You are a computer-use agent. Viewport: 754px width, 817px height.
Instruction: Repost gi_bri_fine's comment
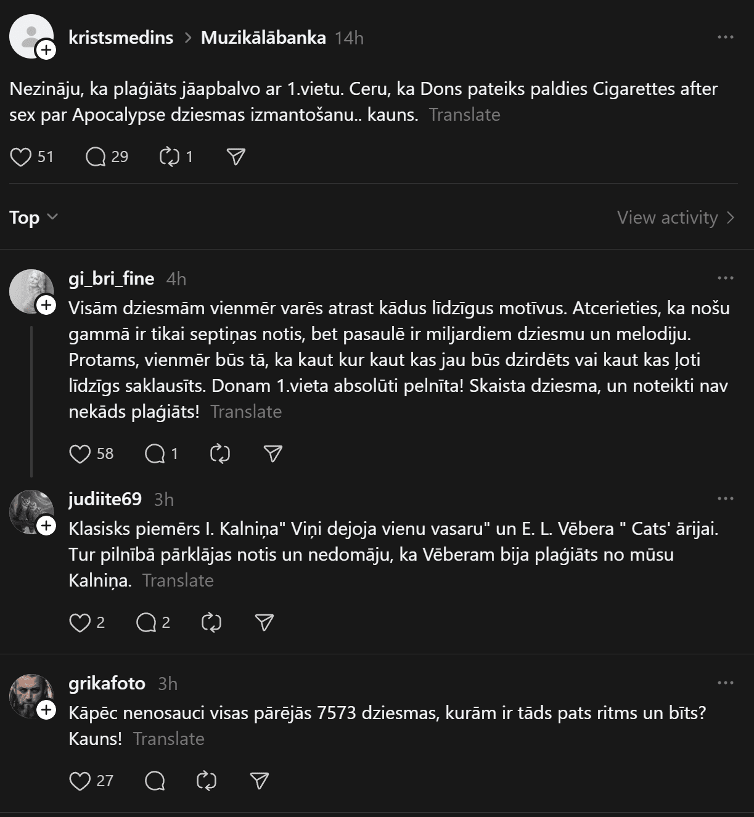point(220,454)
